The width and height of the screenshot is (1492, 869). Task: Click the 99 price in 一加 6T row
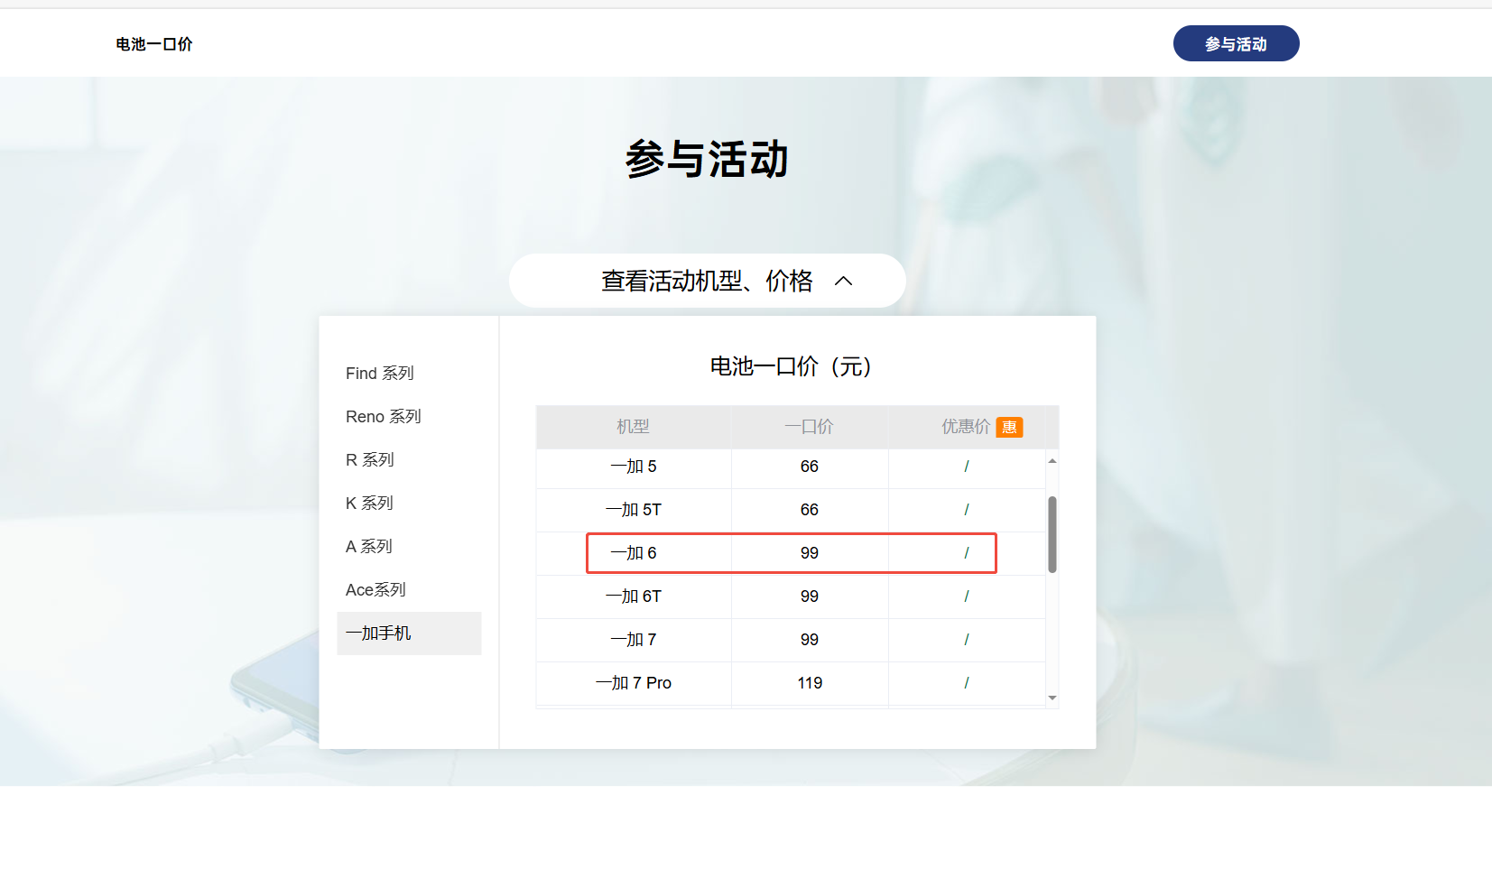pyautogui.click(x=810, y=596)
